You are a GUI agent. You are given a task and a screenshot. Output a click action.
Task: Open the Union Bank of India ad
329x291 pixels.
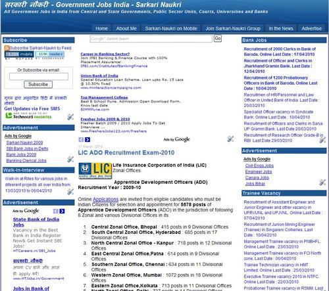point(99,76)
